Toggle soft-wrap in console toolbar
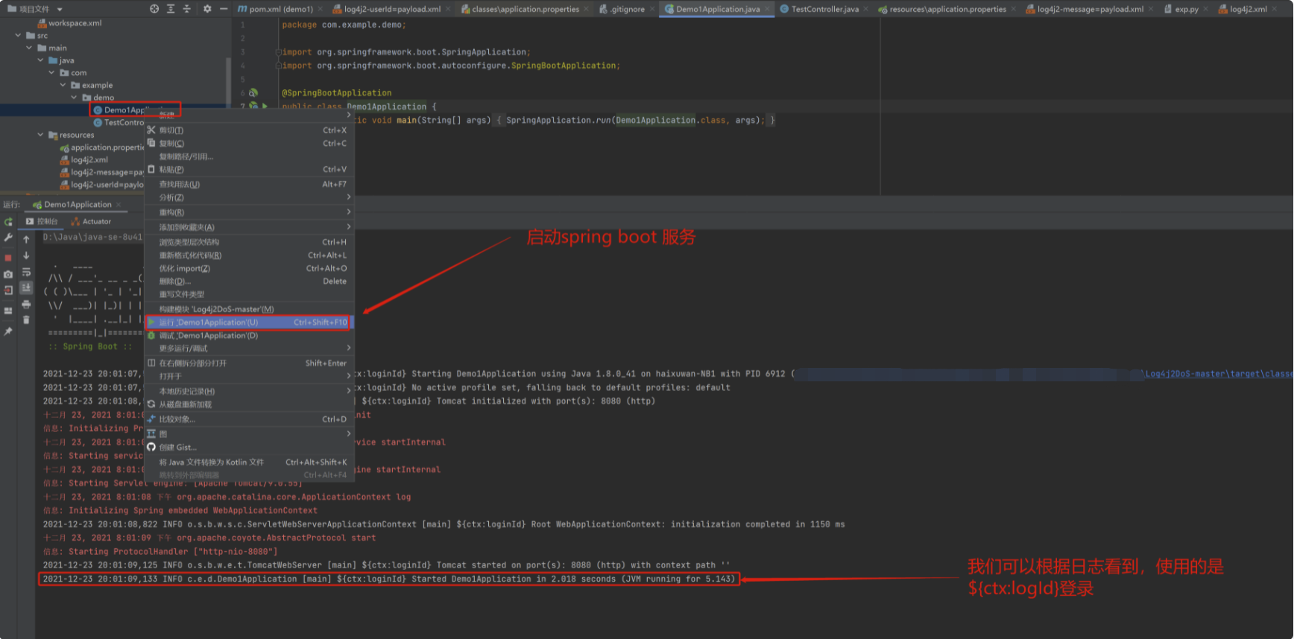 (26, 272)
